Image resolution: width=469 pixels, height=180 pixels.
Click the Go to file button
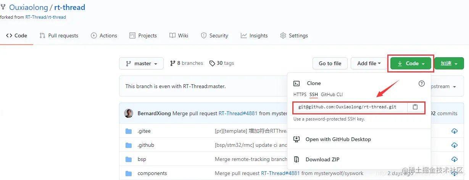pyautogui.click(x=330, y=63)
